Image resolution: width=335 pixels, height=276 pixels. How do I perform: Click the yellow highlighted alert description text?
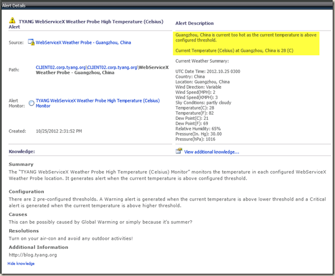pyautogui.click(x=246, y=43)
